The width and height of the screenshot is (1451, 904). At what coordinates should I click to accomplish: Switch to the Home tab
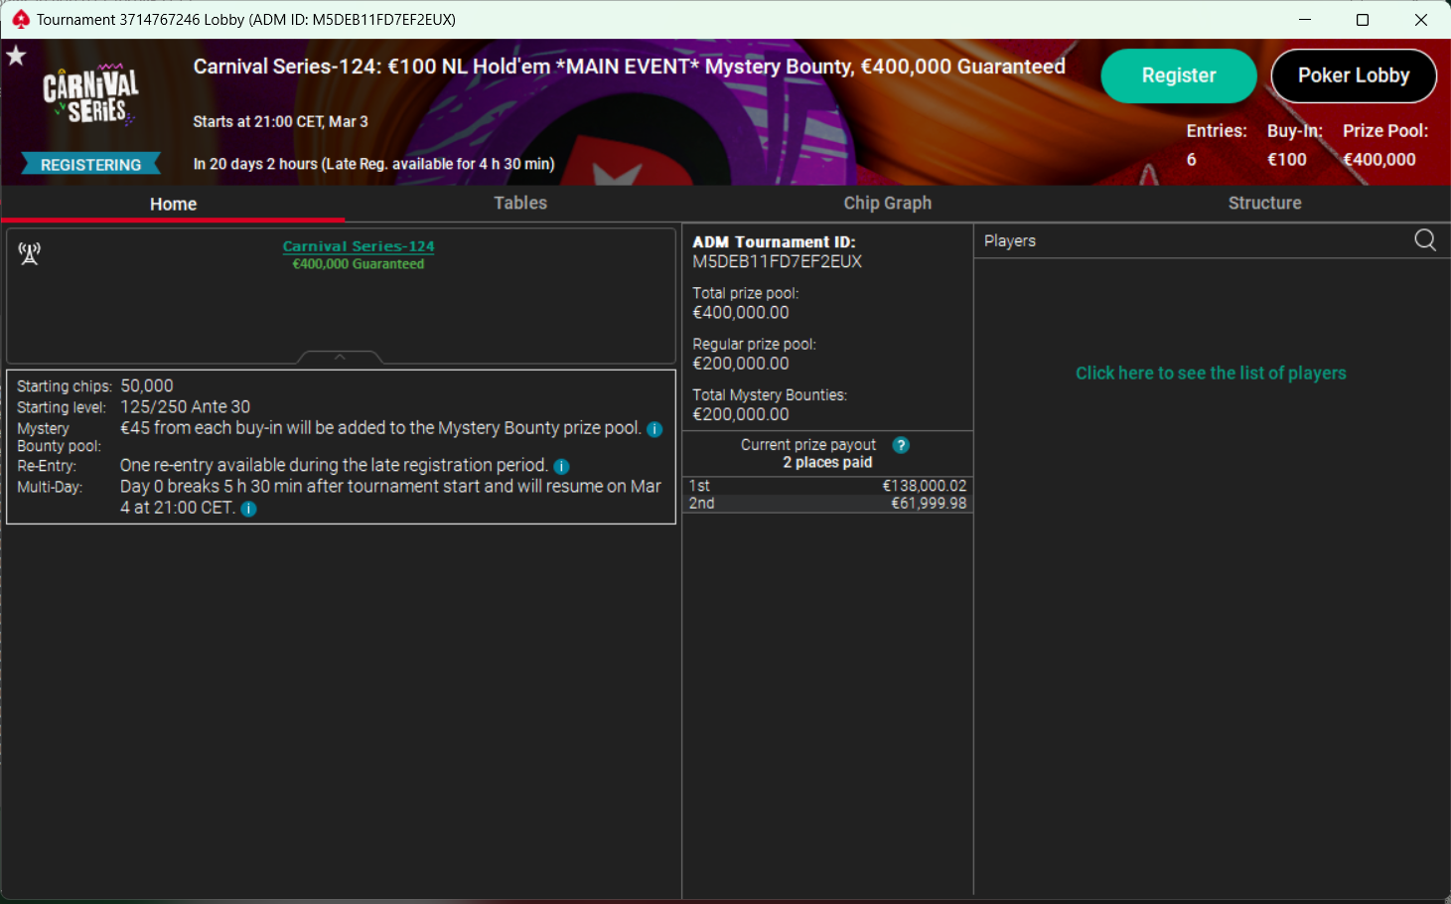(173, 204)
